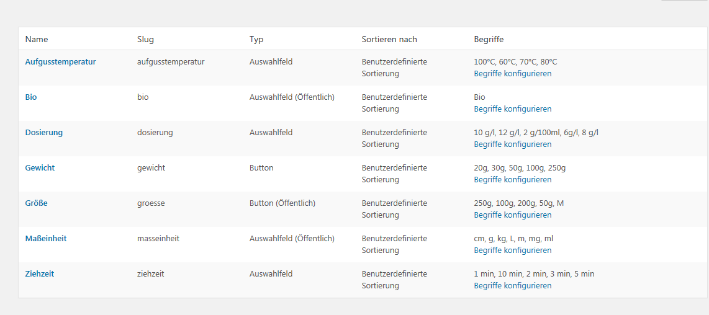Viewport: 709px width, 315px height.
Task: Click Begriffe konfigurieren in Gewicht row
Action: tap(513, 179)
